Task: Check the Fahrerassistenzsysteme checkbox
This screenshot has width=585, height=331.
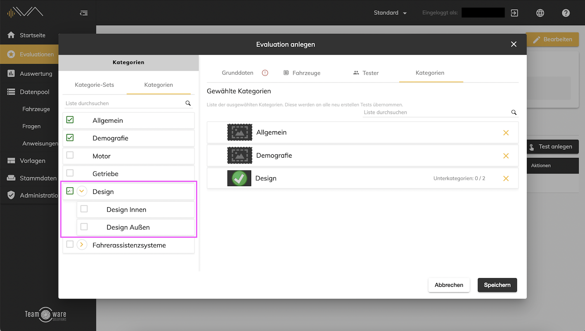Action: click(70, 244)
